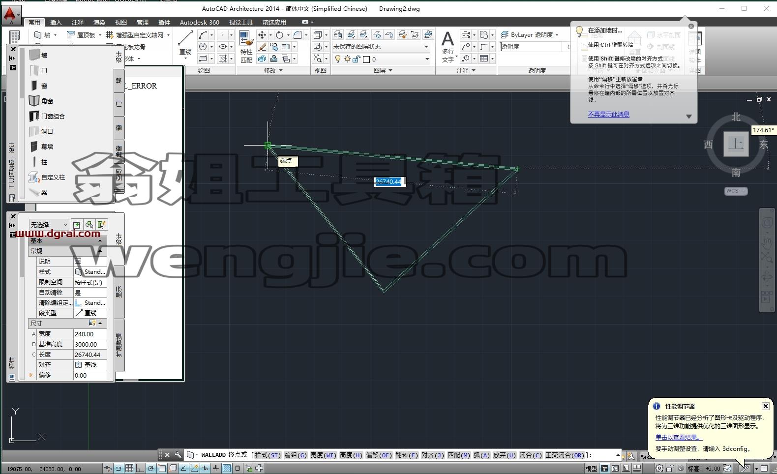Click the 多行文字 multiline text tool
Image resolution: width=777 pixels, height=474 pixels.
pos(448,46)
